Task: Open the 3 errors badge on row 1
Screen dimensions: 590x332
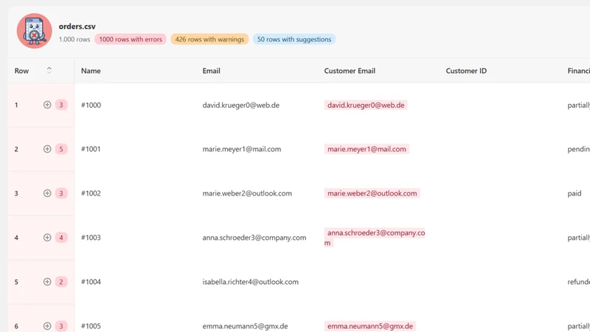Action: click(x=61, y=105)
